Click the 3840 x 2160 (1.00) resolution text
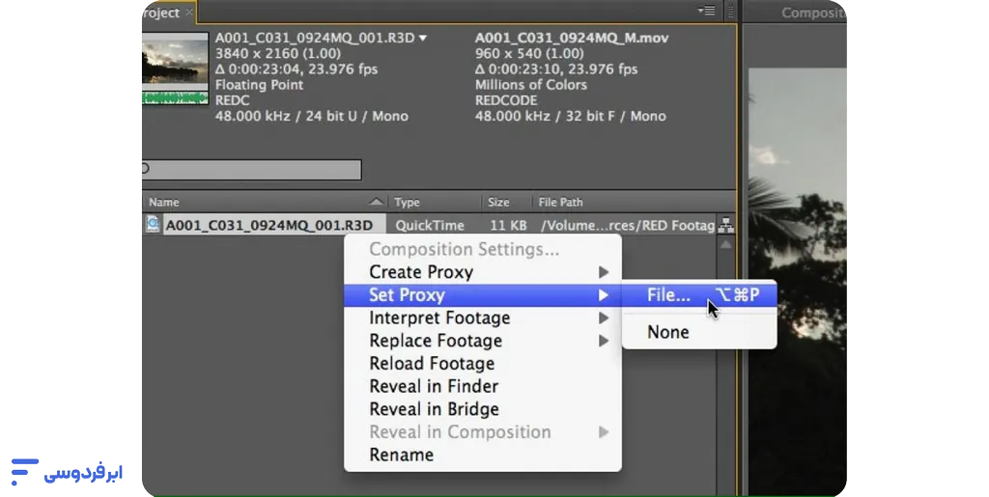The width and height of the screenshot is (989, 497). click(277, 53)
